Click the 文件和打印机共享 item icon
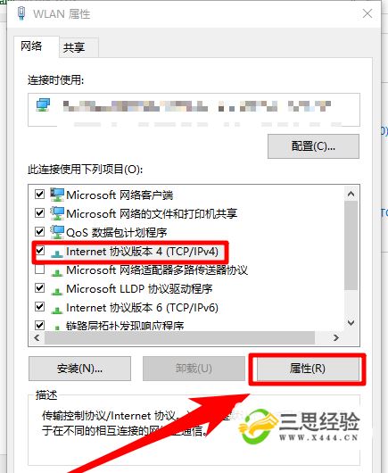The height and width of the screenshot is (473, 388). (x=57, y=213)
